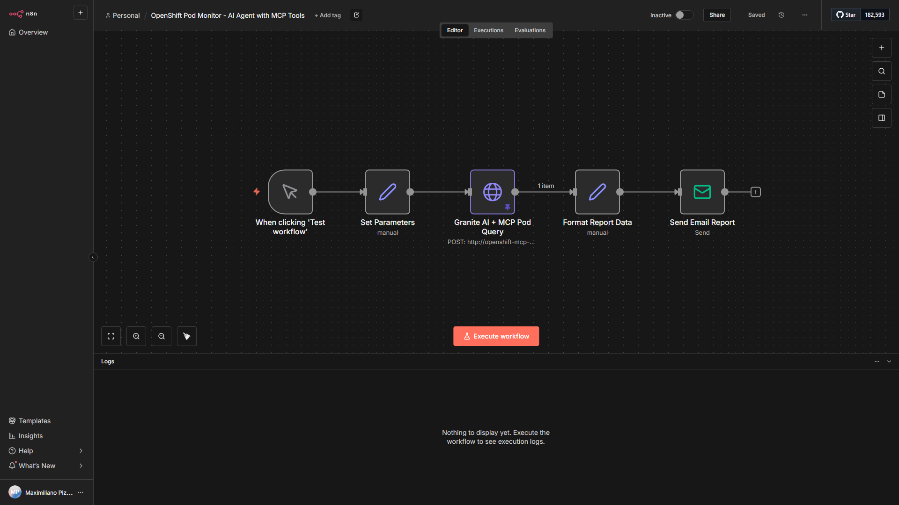This screenshot has width=899, height=505.
Task: Zoom in using the magnifier-plus icon
Action: tap(136, 336)
